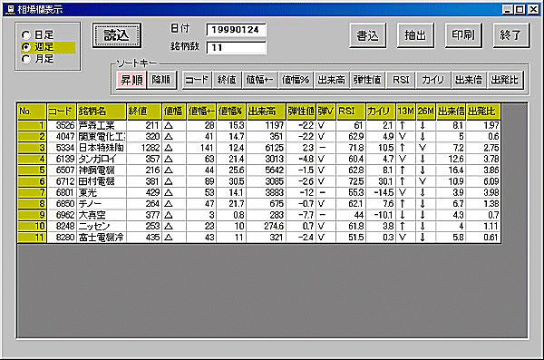This screenshot has height=360, width=544.
Task: Focus the 日付 input field
Action: click(x=237, y=30)
